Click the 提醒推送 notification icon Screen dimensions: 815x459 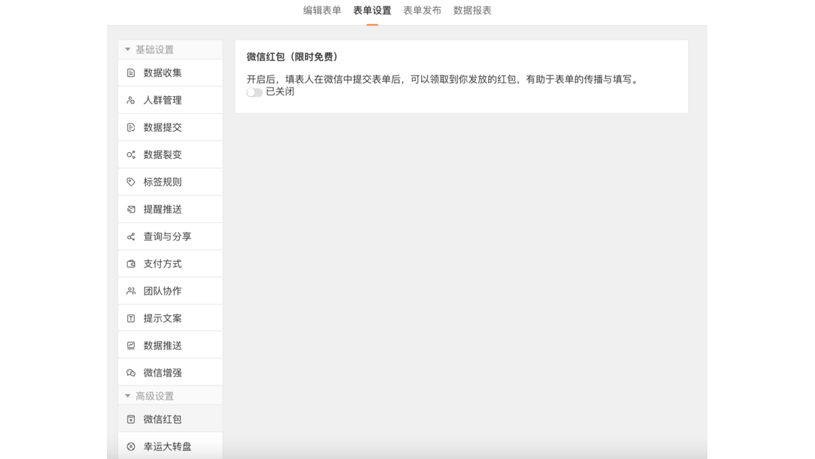pos(131,209)
